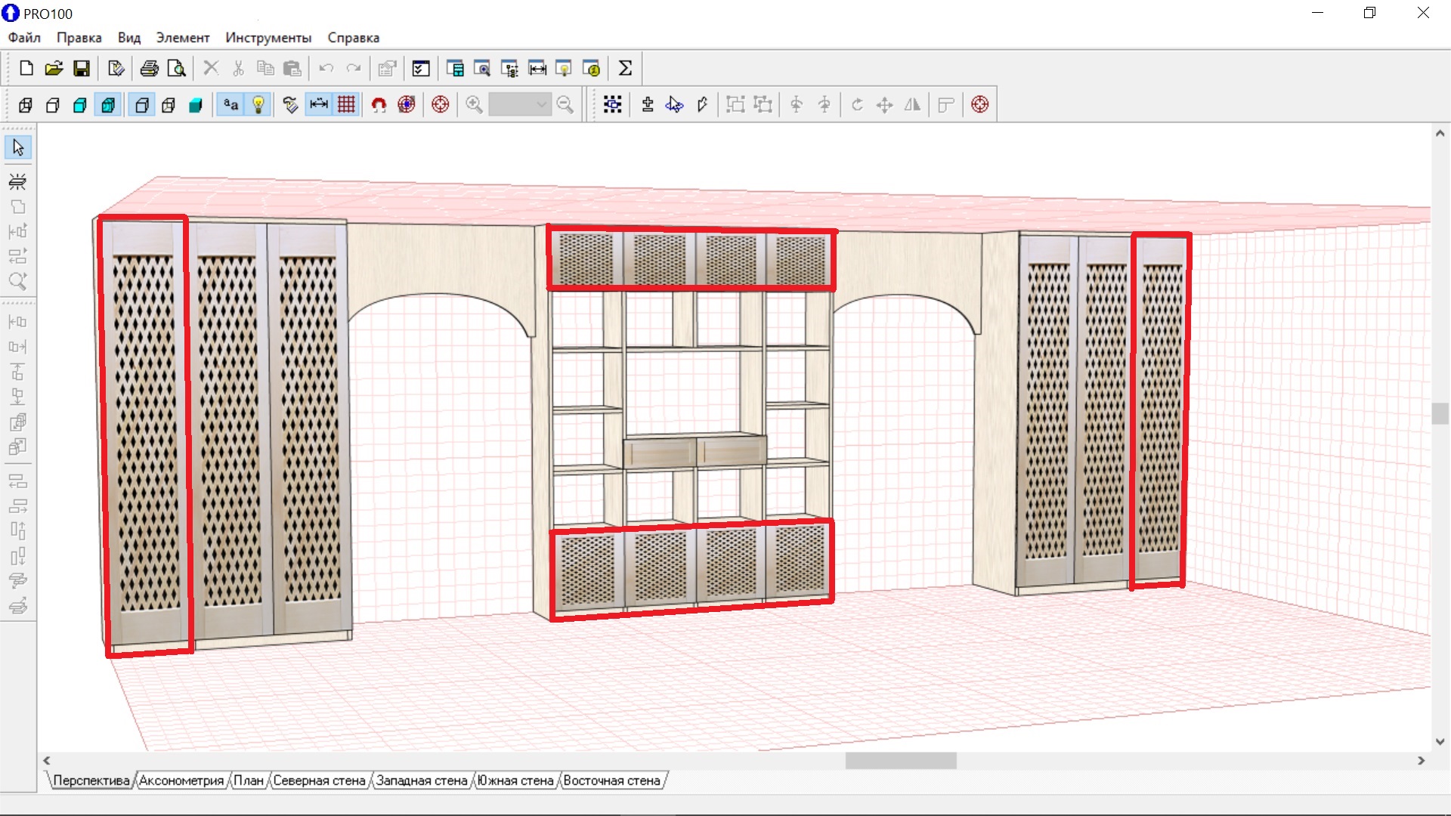Click the Sigma report icon
The width and height of the screenshot is (1451, 816).
tap(625, 69)
